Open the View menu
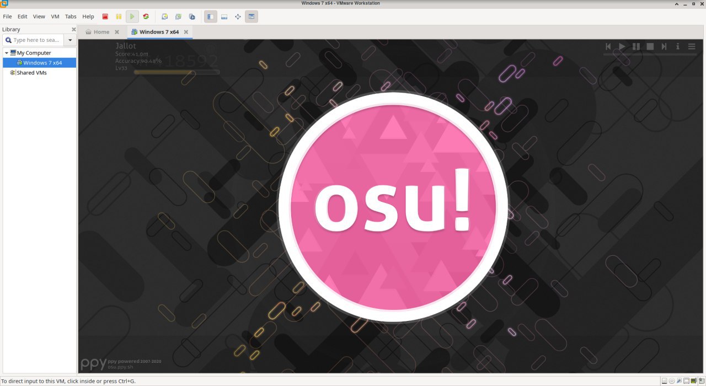Viewport: 706px width, 386px height. [x=39, y=17]
